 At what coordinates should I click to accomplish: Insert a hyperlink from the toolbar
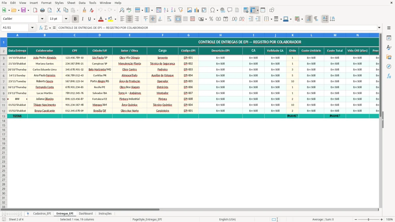pos(222,10)
